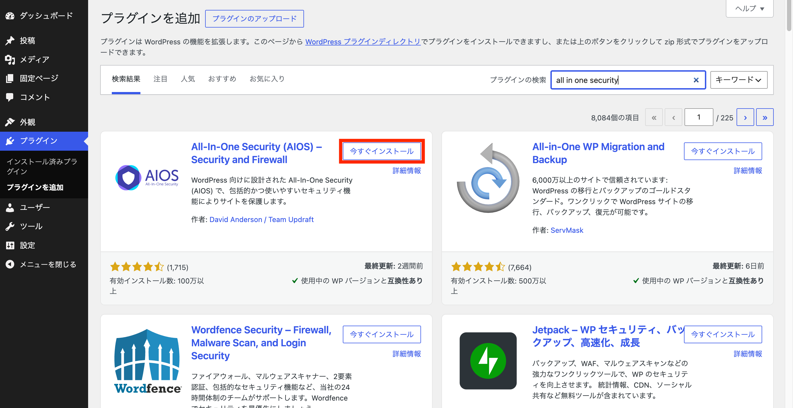Open the Wordfence Security title link
The image size is (793, 408).
[261, 343]
